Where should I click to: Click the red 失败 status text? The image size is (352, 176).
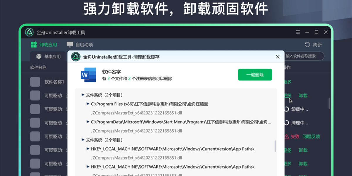tap(295, 136)
